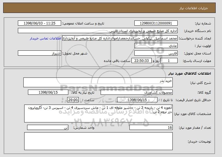The height and width of the screenshot is (157, 222).
Task: Click the delivery province field فارس
Action: pyautogui.click(x=156, y=53)
